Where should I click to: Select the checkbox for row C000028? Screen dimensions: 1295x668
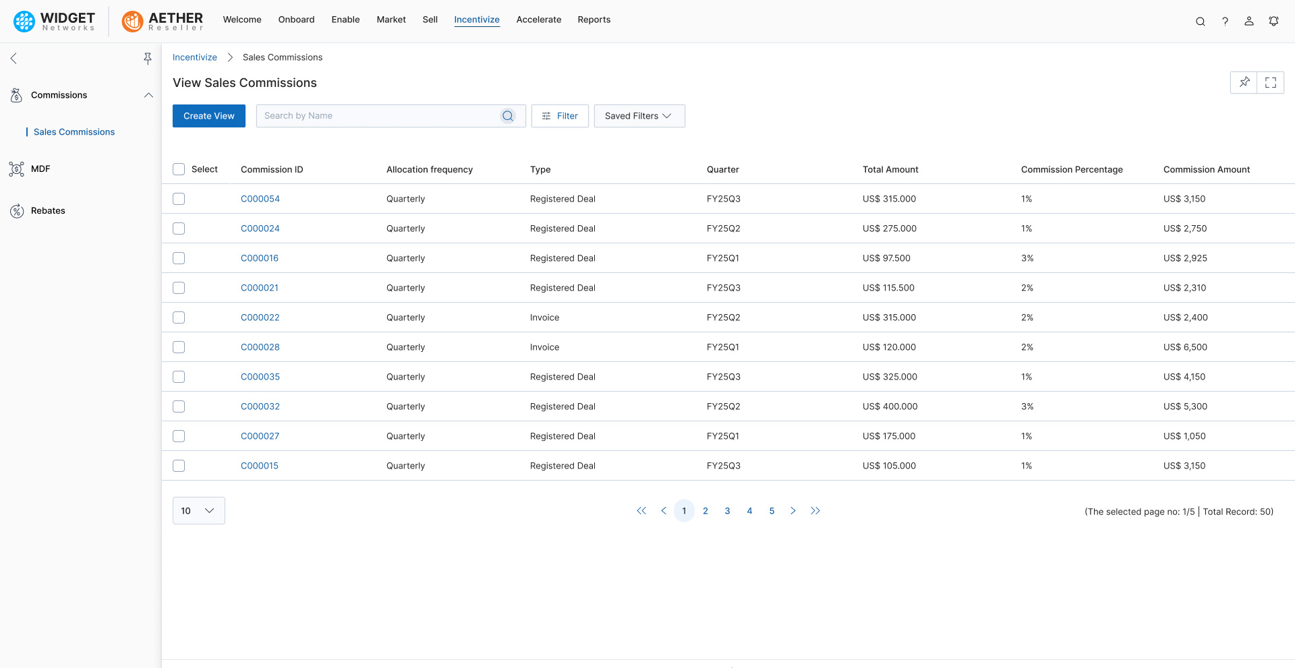tap(179, 347)
